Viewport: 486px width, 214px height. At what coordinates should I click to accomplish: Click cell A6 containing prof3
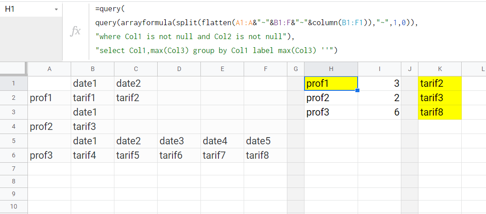point(49,155)
